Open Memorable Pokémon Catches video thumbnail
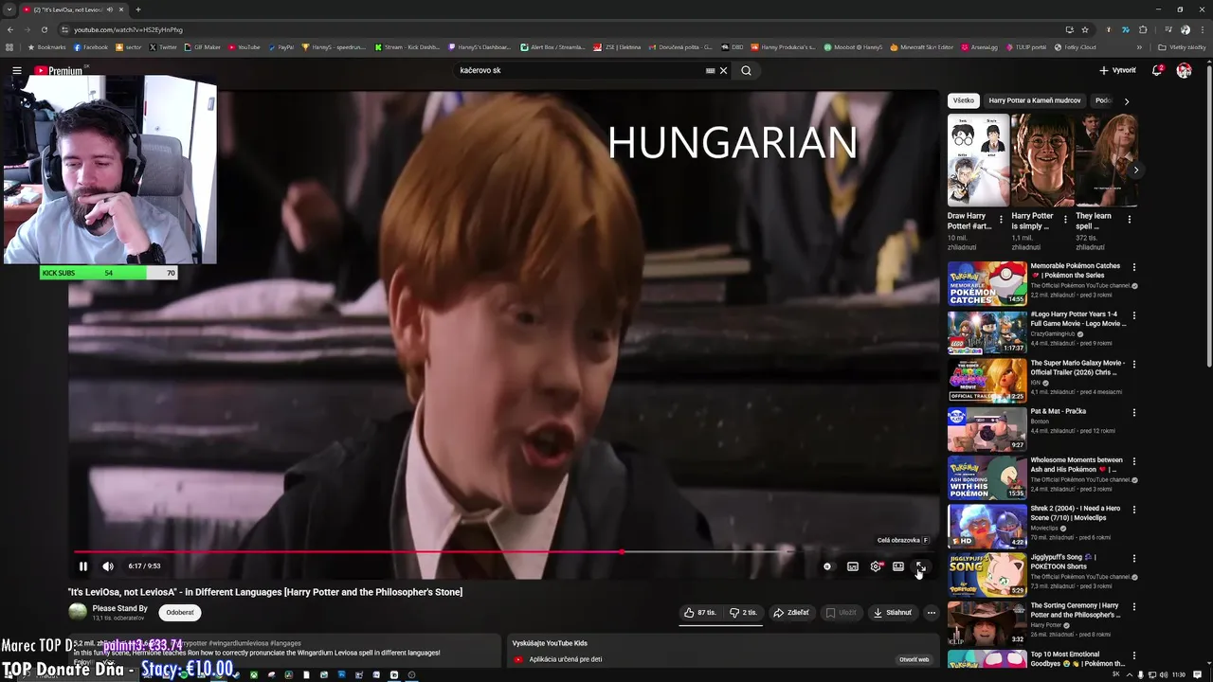Viewport: 1213px width, 682px height. pos(987,283)
